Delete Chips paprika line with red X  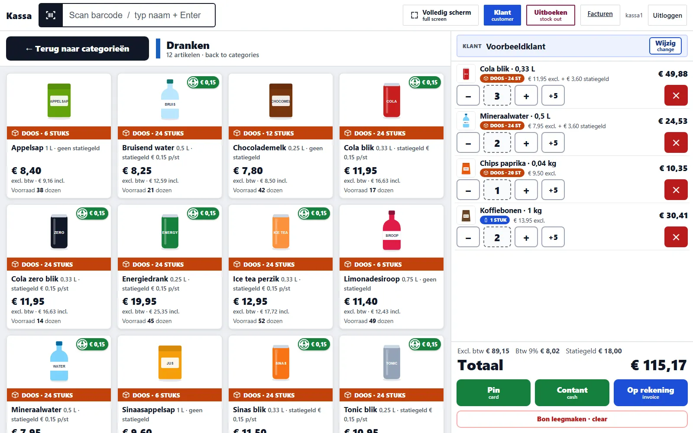676,190
